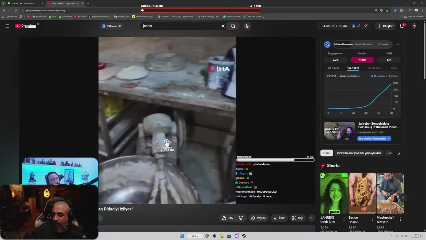Switch to Stream - Kick Dashboard browser tab

pos(25,3)
